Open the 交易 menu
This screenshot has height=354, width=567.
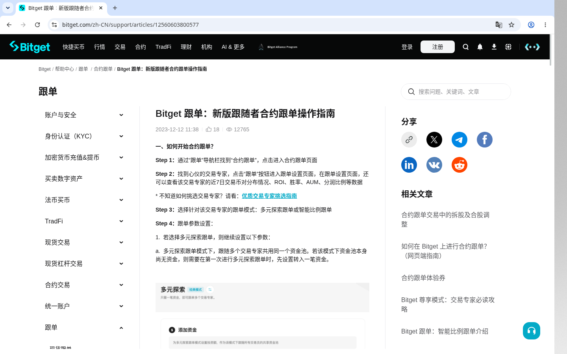[120, 47]
